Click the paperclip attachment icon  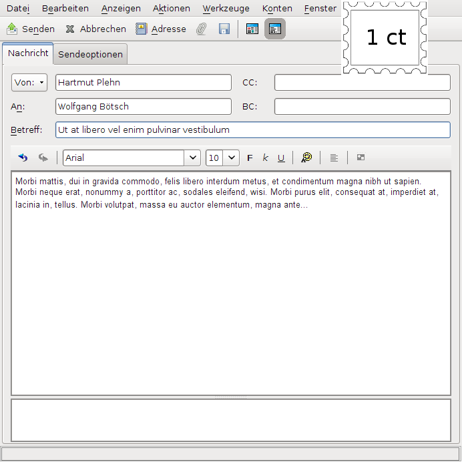point(201,29)
